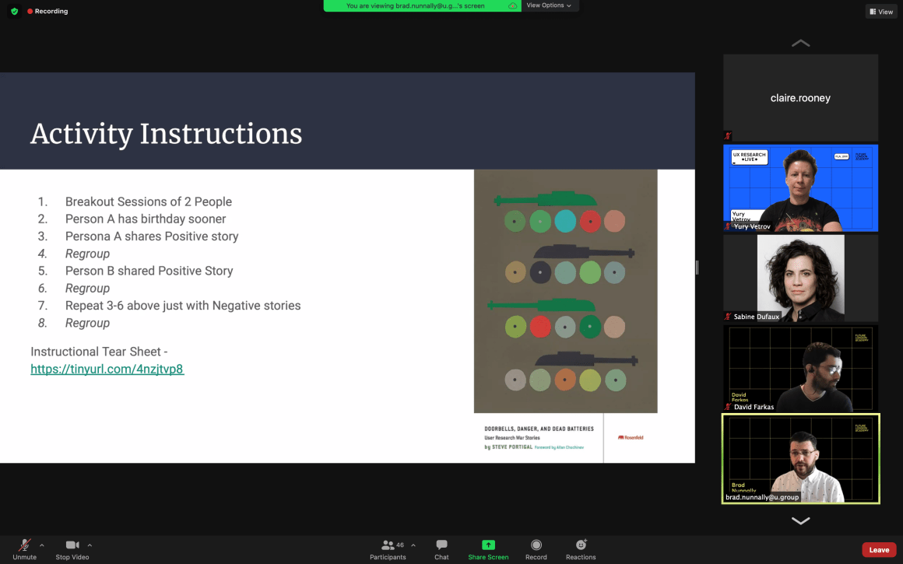
Task: Click the green Share Screen button
Action: click(x=488, y=550)
